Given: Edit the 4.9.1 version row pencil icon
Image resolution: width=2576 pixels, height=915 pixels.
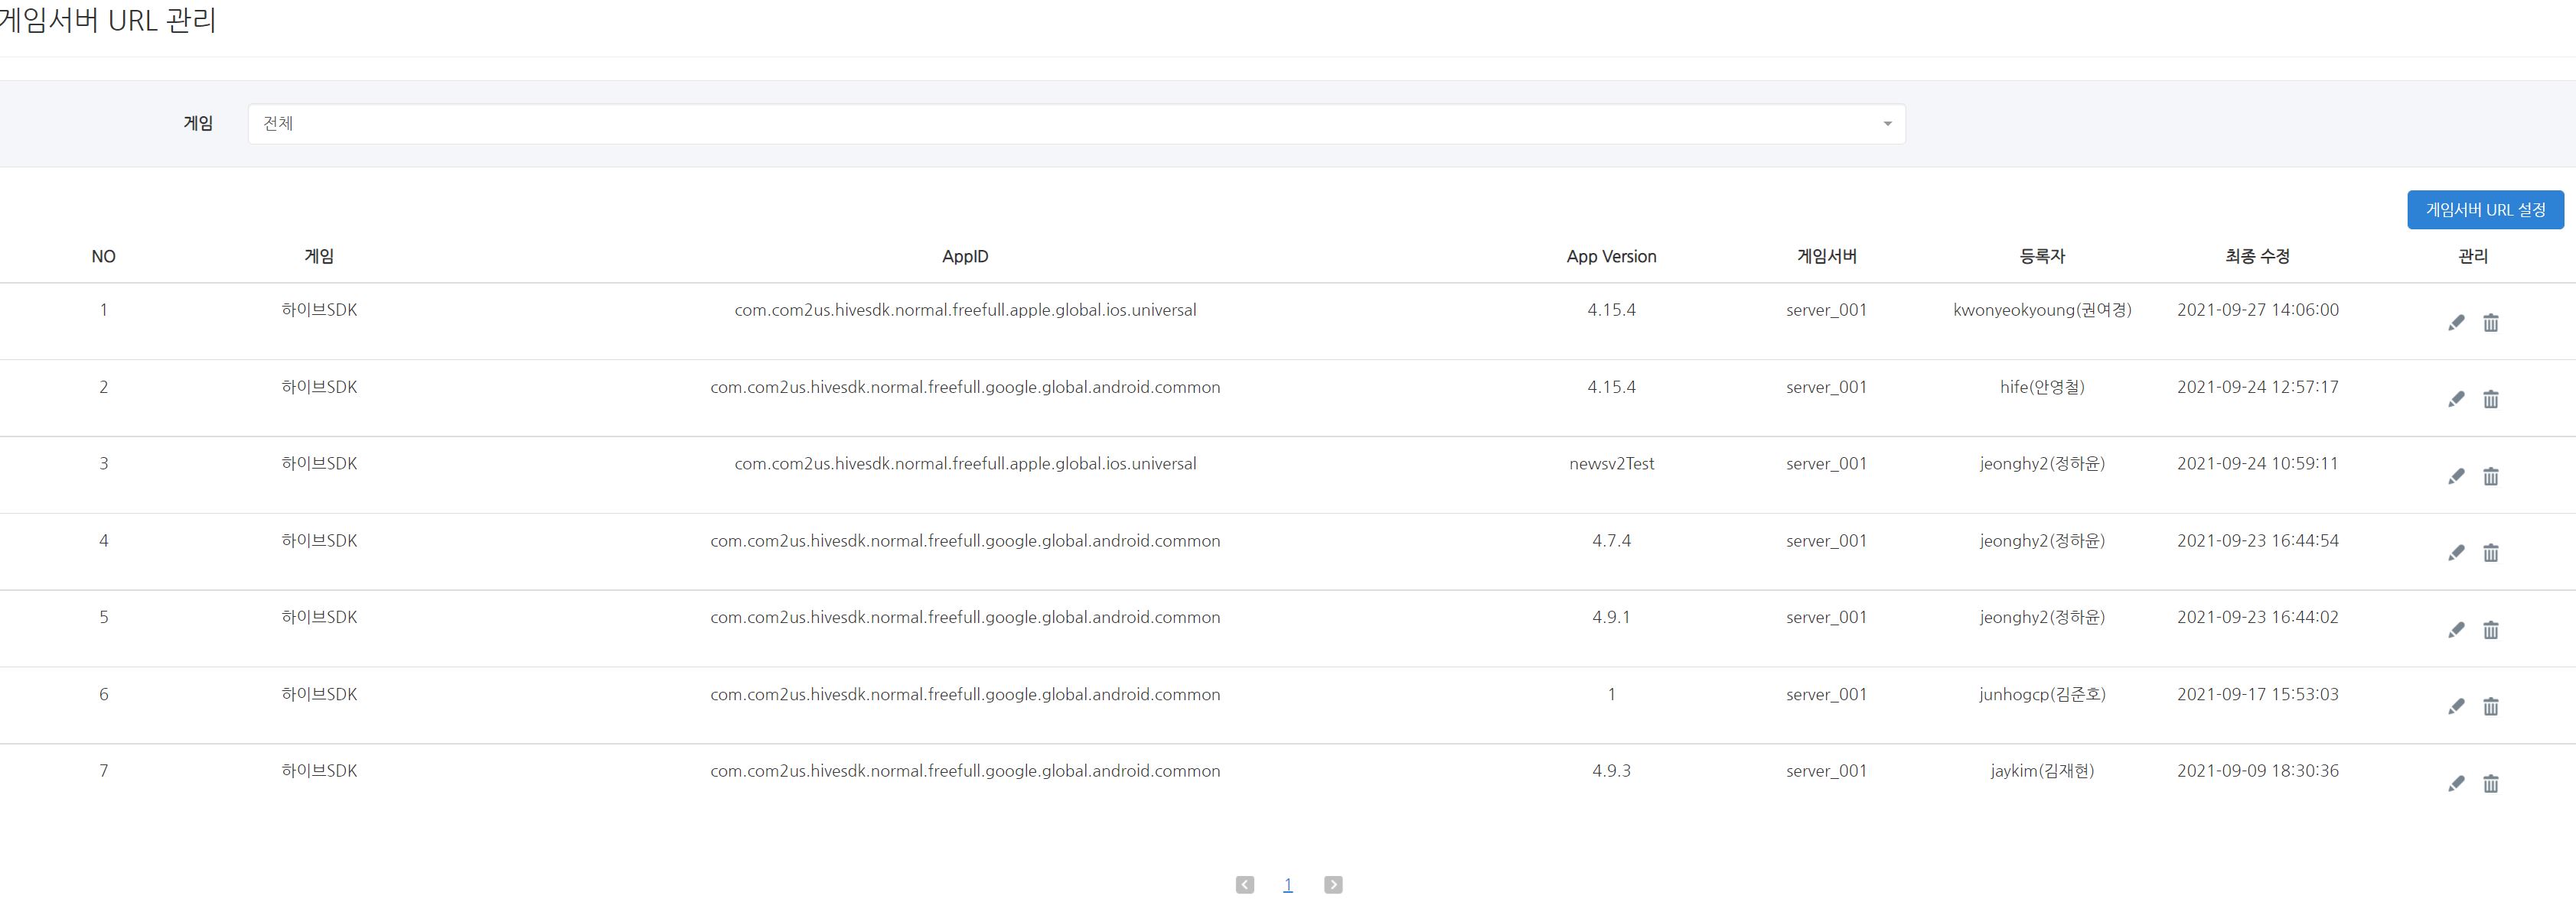Looking at the screenshot, I should [2456, 631].
